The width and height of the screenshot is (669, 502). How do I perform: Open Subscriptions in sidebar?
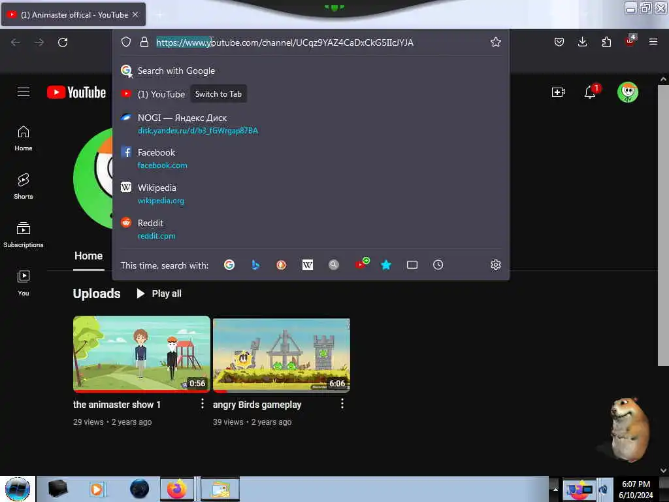[24, 235]
